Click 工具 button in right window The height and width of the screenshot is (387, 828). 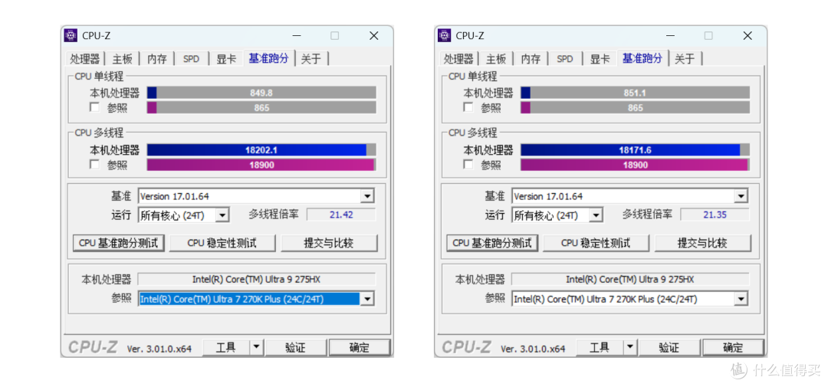[600, 347]
